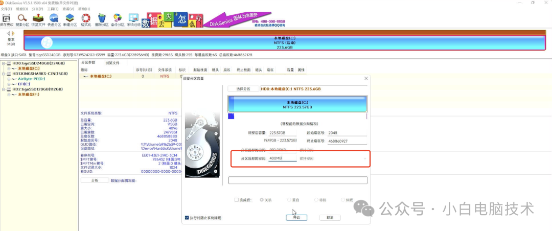Image resolution: width=552 pixels, height=231 pixels.
Task: Switch to the 分区参数 tab
Action: (x=88, y=63)
